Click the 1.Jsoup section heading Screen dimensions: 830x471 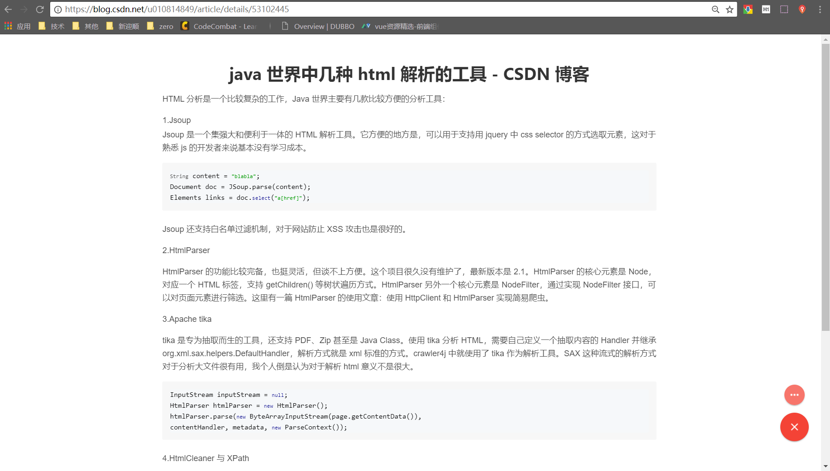(177, 120)
